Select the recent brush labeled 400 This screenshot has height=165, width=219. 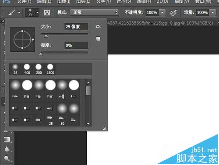click(x=27, y=69)
